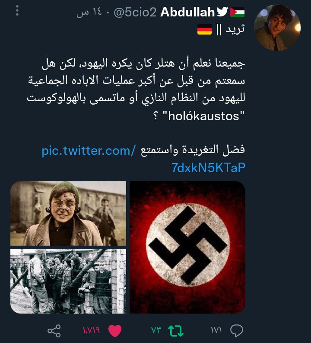Screen dimensions: 311x343
Task: Click the Twitter bird icon beside the name
Action: pyautogui.click(x=222, y=12)
